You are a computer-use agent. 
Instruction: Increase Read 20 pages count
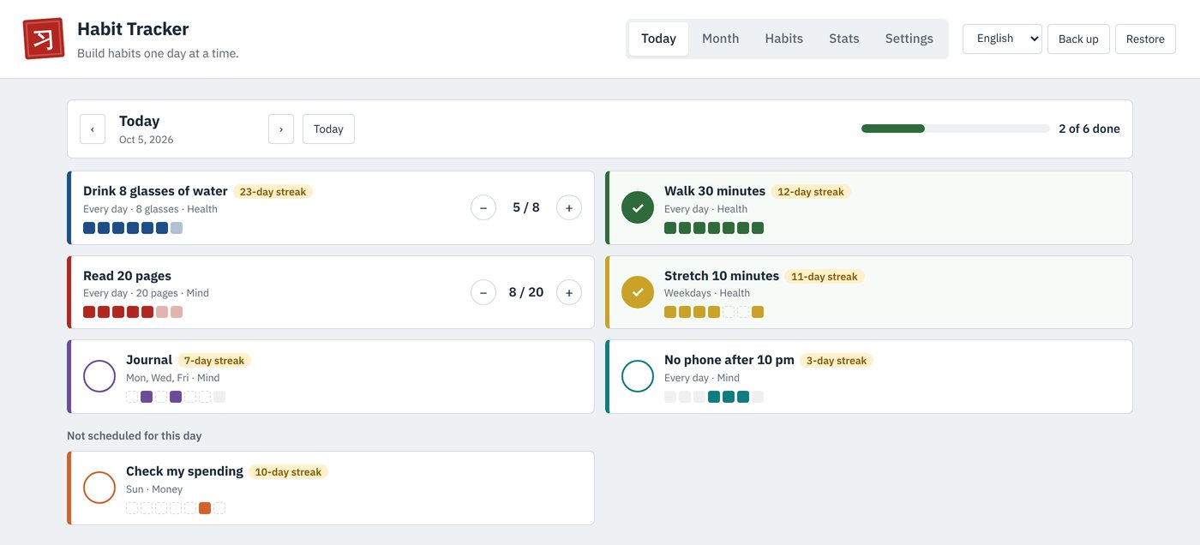(x=569, y=292)
